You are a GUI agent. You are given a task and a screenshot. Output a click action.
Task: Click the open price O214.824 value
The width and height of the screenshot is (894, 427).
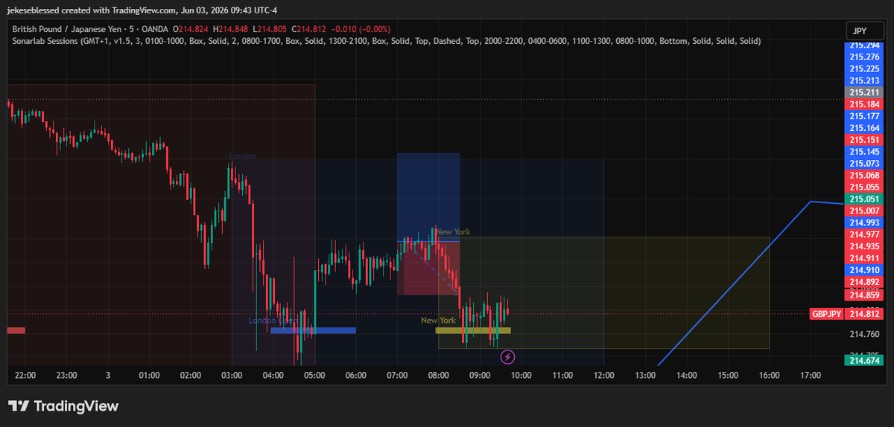[x=190, y=29]
